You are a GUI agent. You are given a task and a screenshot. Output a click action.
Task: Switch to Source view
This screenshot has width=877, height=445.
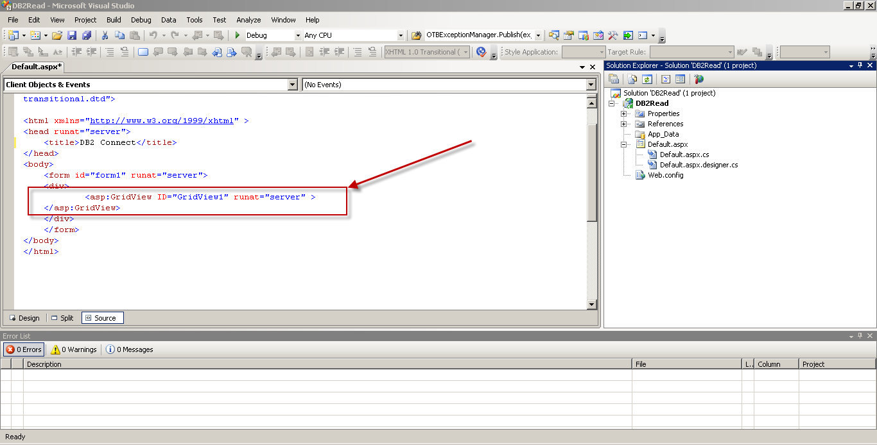[101, 318]
